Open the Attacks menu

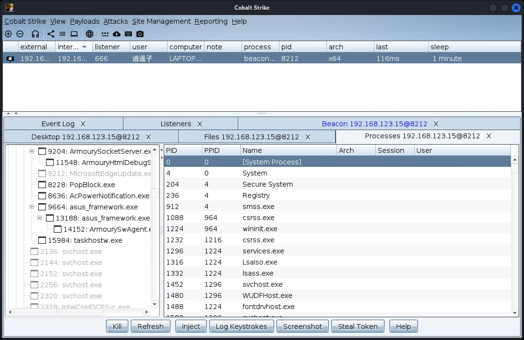click(x=116, y=21)
